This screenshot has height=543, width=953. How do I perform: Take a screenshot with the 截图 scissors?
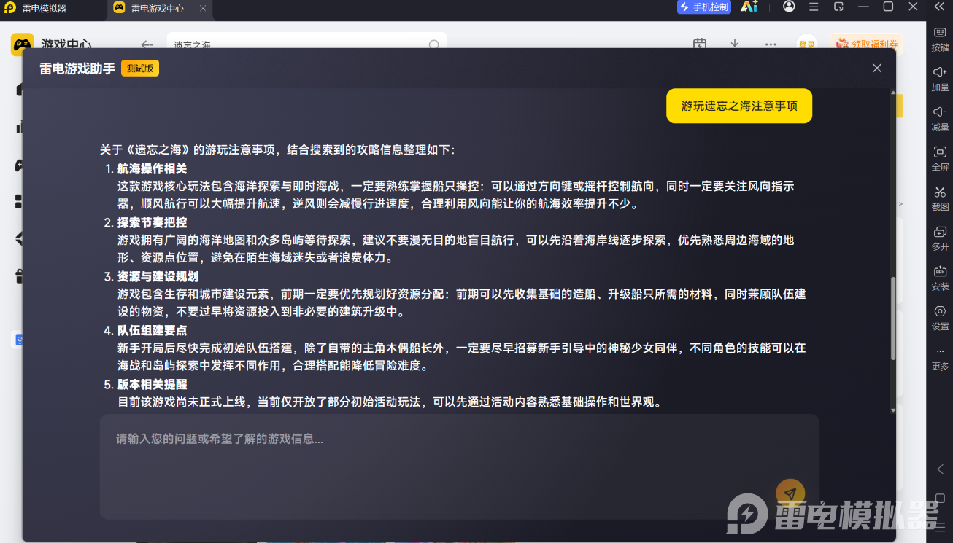click(x=940, y=198)
